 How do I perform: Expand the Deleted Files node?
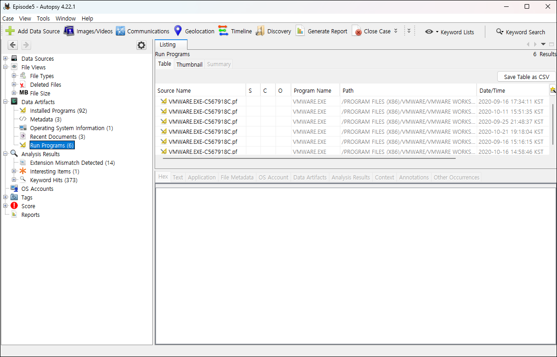pyautogui.click(x=14, y=84)
